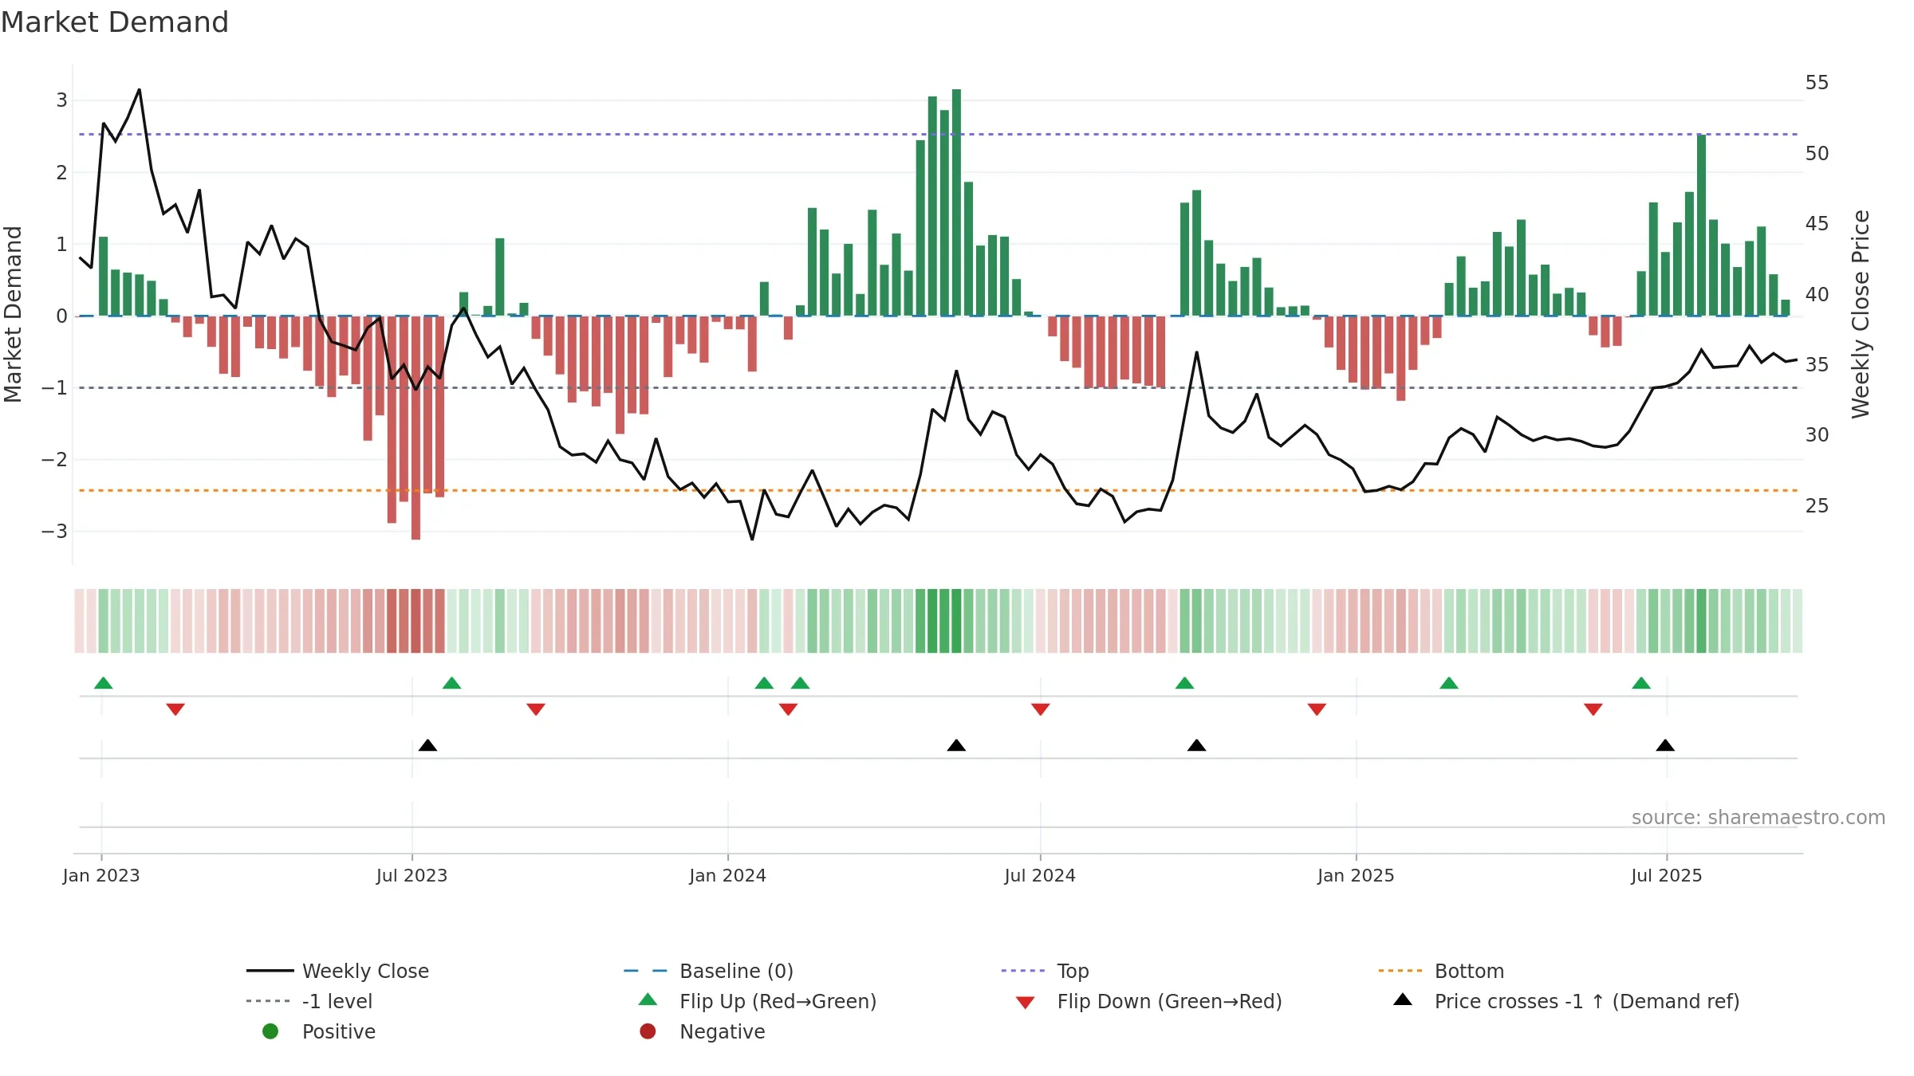
Task: Click the Baseline (0) legend entry
Action: tap(708, 971)
